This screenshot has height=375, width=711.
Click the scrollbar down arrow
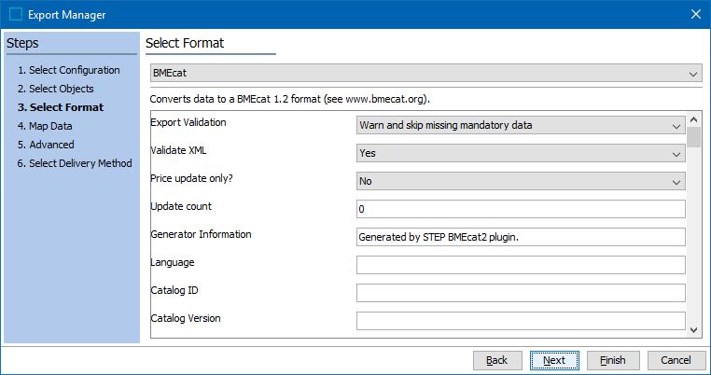694,328
